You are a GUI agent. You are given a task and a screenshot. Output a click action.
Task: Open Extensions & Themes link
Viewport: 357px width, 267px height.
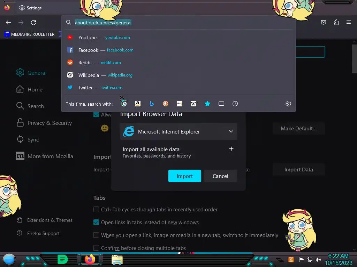45,220
